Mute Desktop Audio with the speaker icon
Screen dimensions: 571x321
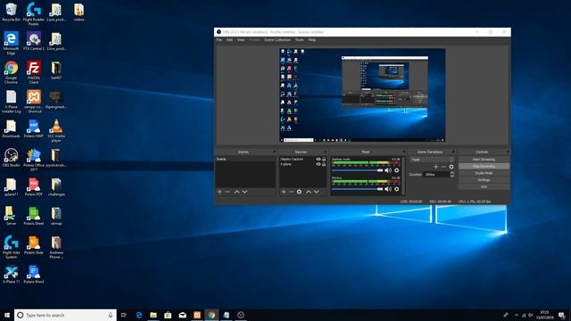(388, 170)
